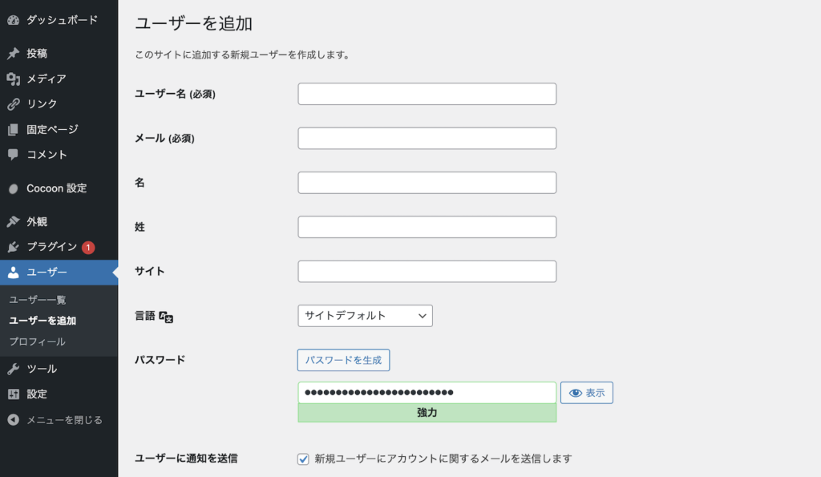This screenshot has width=821, height=477.
Task: Click the プラグイン plugin icon
Action: pos(14,246)
